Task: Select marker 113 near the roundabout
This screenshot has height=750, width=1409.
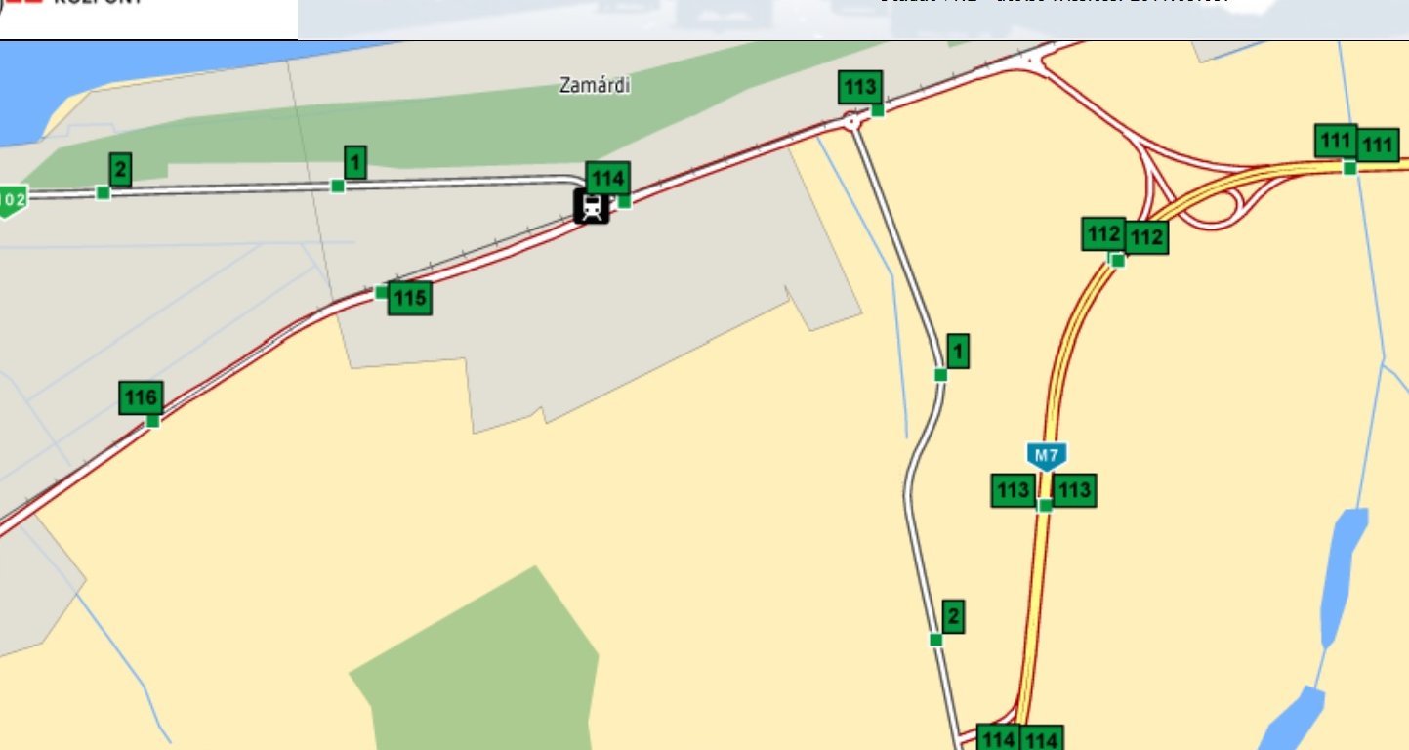Action: (x=860, y=88)
